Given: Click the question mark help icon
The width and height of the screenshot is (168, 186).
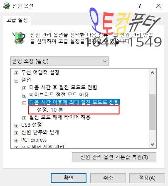Looking at the screenshot, I should [140, 6].
